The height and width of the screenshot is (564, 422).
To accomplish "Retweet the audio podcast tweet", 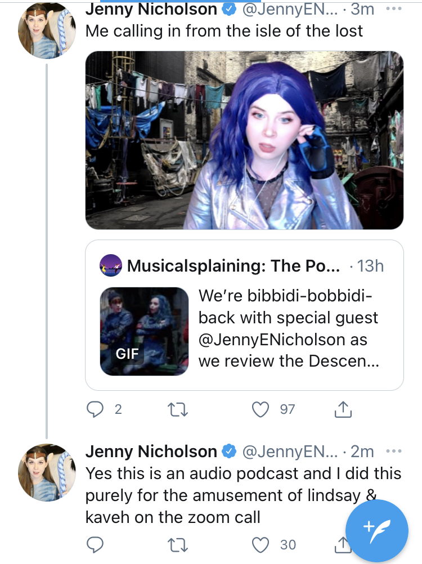I will (x=178, y=544).
